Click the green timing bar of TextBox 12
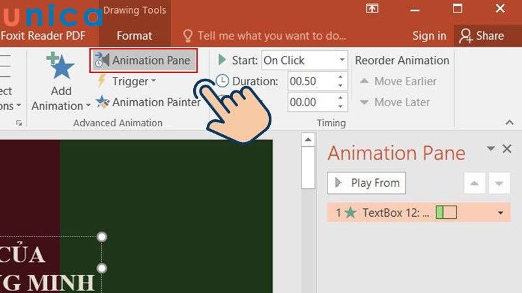 [x=446, y=213]
